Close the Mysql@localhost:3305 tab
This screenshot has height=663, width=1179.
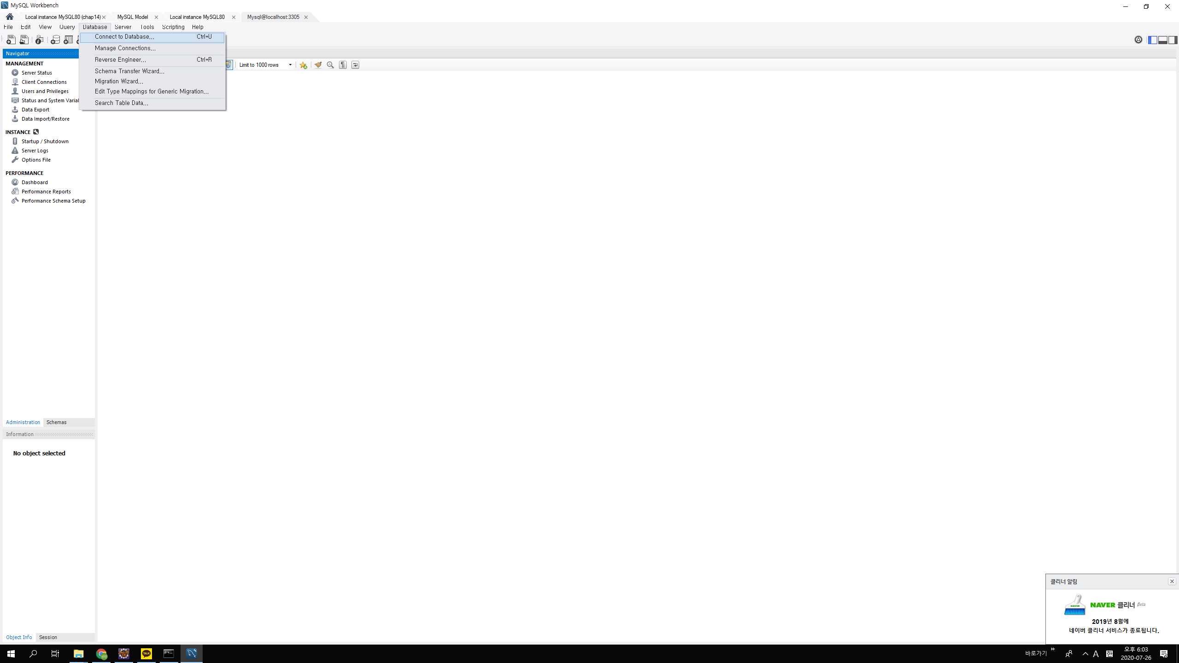306,17
